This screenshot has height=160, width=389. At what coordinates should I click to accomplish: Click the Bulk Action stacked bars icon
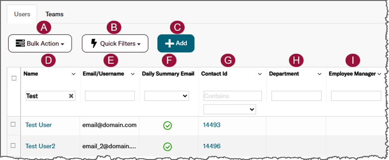[x=20, y=43]
